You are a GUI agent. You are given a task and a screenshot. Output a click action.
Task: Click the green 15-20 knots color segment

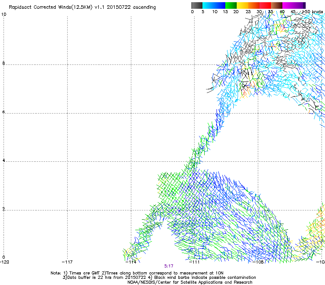(231, 5)
